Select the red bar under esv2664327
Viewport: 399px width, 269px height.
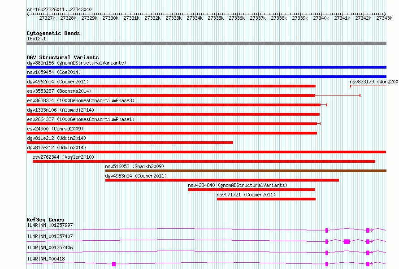[x=172, y=124]
